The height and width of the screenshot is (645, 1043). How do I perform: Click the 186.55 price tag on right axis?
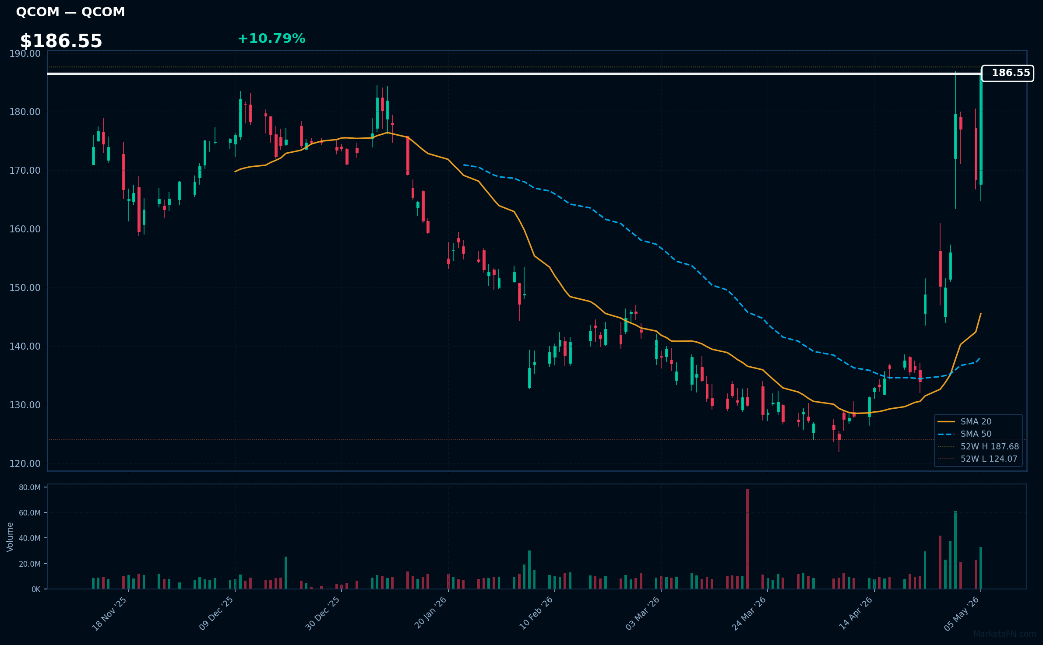click(x=1008, y=73)
